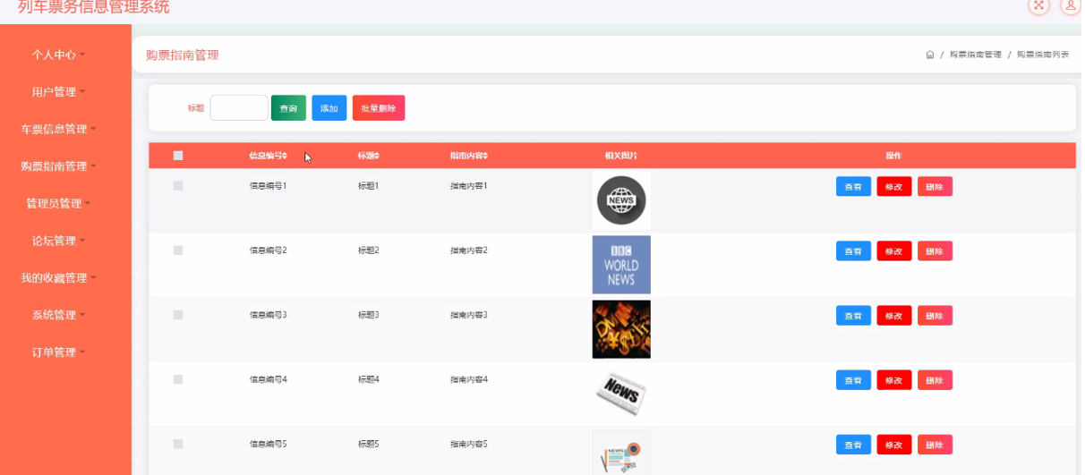Expand the 个人中心 sidebar menu
Viewport: 1085px width, 475px height.
58,55
